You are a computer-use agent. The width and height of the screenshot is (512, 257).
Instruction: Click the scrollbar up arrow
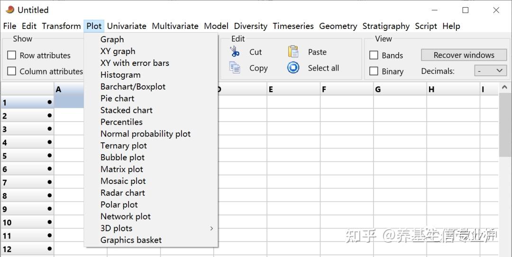(x=504, y=88)
